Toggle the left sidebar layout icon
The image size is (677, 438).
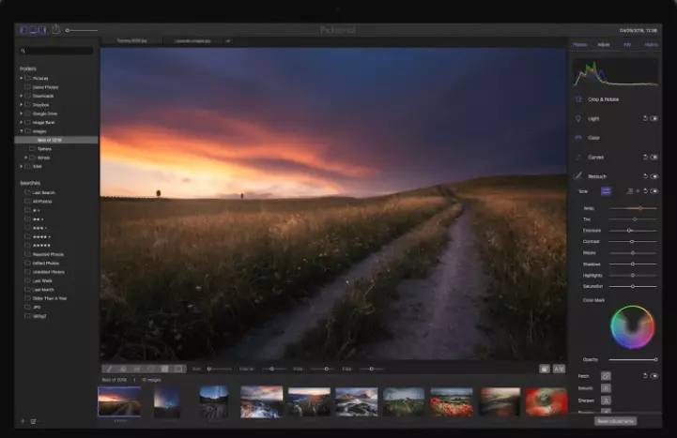(23, 30)
